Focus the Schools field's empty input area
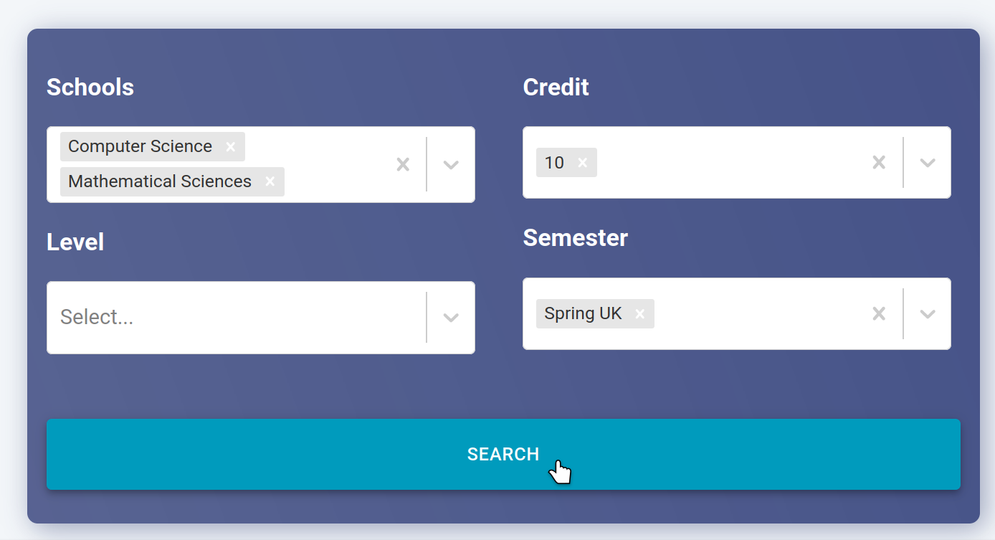The image size is (995, 540). point(335,181)
